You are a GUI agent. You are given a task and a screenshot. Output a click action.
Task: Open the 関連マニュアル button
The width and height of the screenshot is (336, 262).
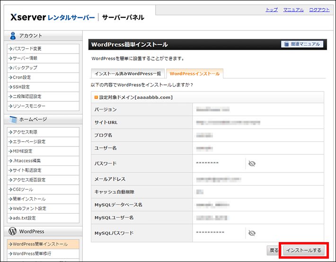302,44
